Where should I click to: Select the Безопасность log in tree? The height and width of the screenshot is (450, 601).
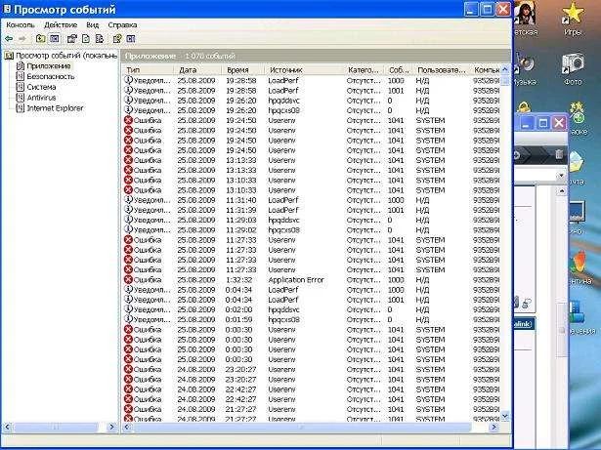(51, 76)
